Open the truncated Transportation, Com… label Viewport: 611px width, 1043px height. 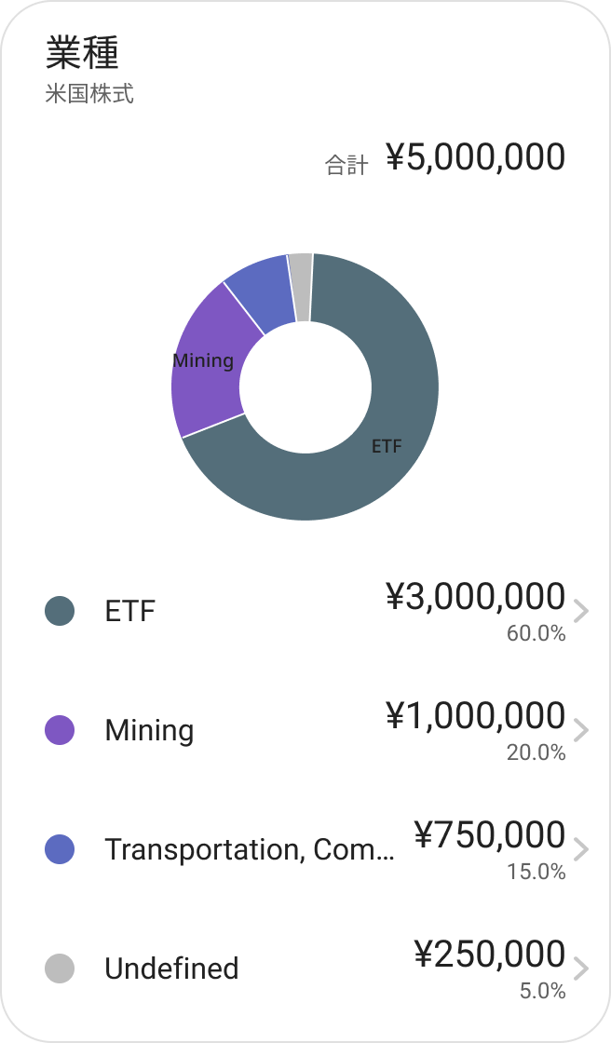pos(249,849)
